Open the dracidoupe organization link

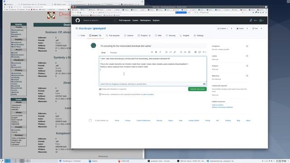tap(85, 29)
